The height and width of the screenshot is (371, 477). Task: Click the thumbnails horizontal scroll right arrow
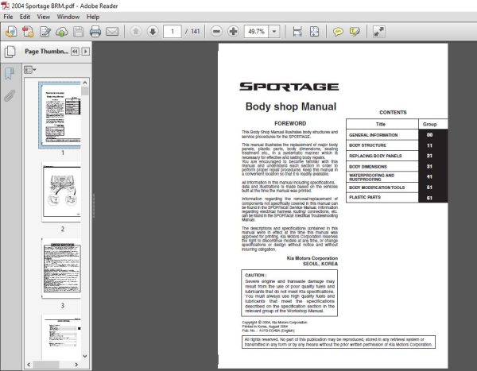coord(76,365)
